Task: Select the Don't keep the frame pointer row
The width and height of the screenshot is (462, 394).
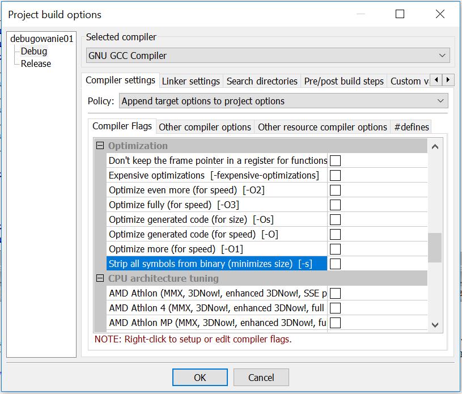Action: 217,160
